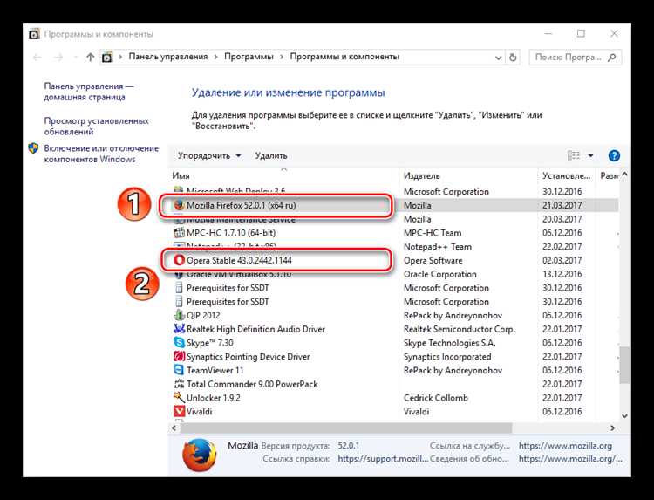Click the Skype 7.30 icon in list

point(179,343)
